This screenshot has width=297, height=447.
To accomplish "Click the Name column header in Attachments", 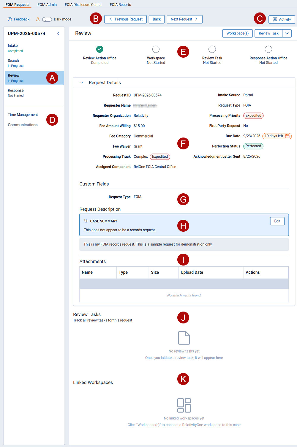I will coord(98,272).
